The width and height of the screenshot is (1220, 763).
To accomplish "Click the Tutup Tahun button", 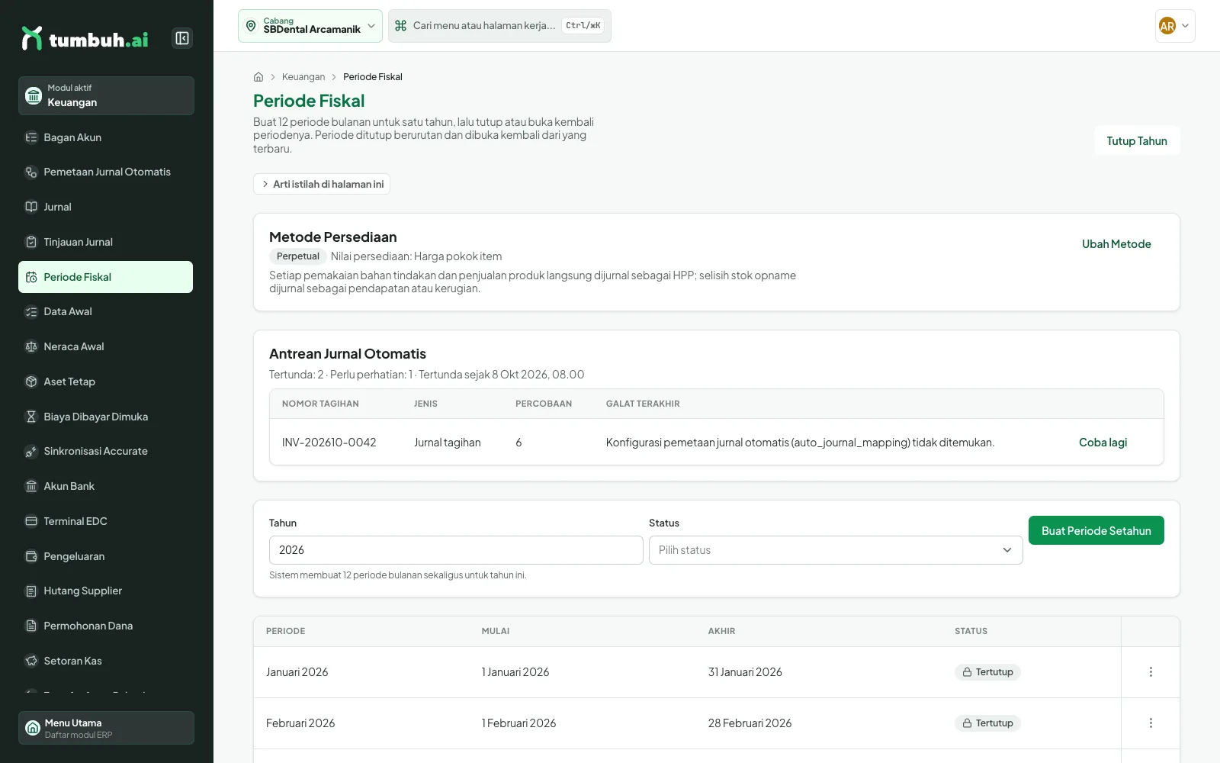I will 1137,141.
